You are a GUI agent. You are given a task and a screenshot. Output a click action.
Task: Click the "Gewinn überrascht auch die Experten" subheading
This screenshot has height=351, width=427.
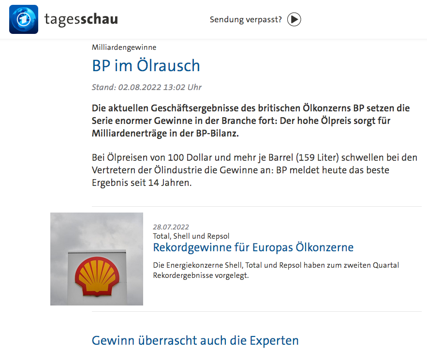tap(195, 340)
